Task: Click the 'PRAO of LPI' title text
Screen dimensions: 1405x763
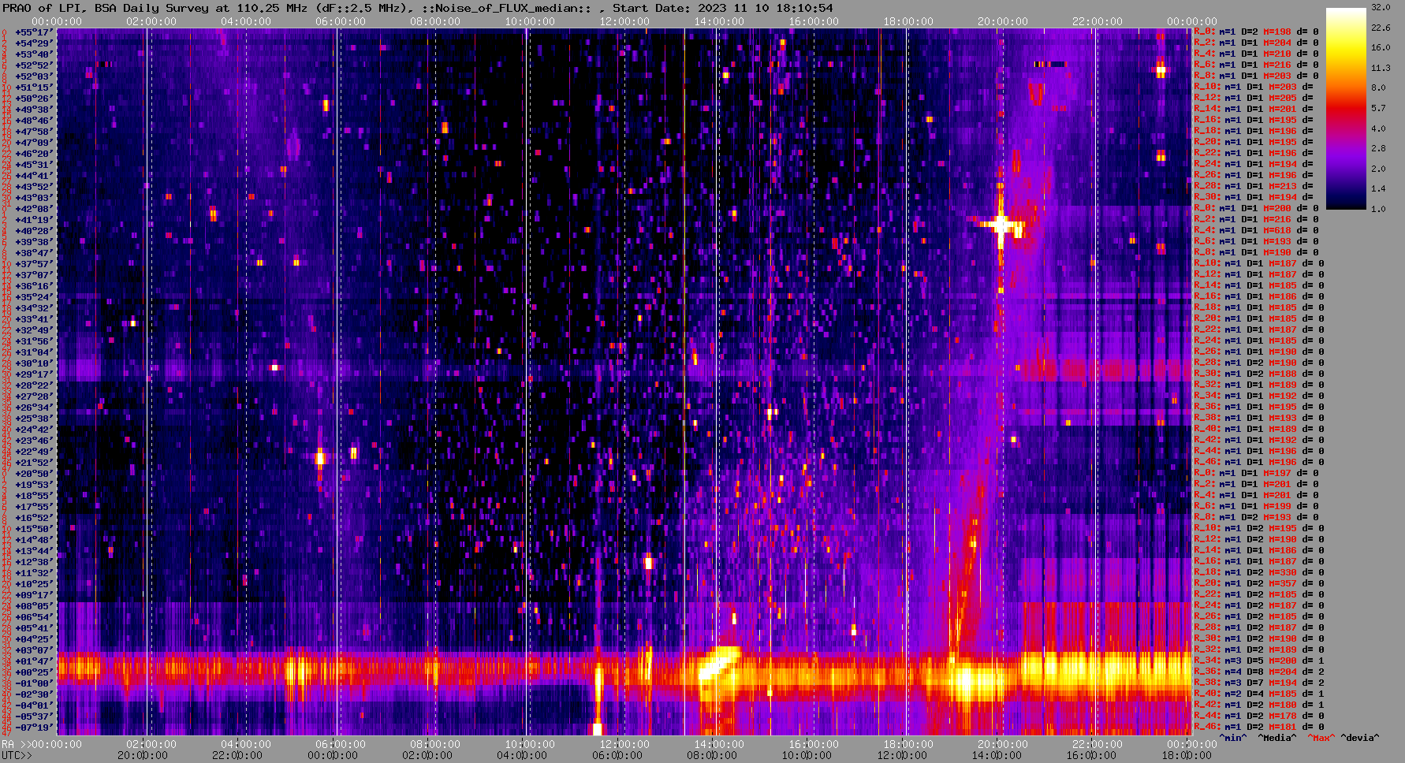Action: (39, 8)
